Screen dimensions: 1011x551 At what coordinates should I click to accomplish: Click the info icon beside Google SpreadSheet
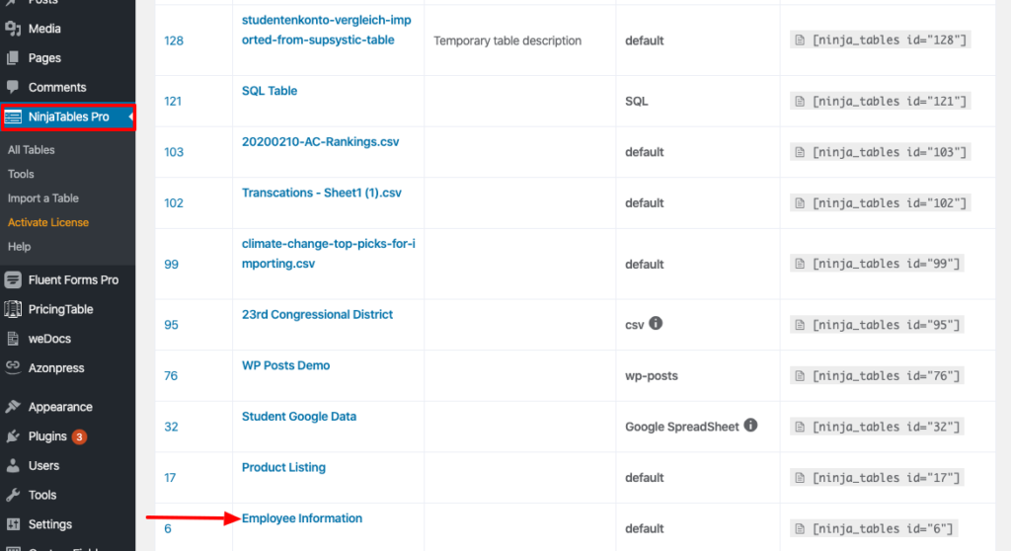(x=750, y=426)
